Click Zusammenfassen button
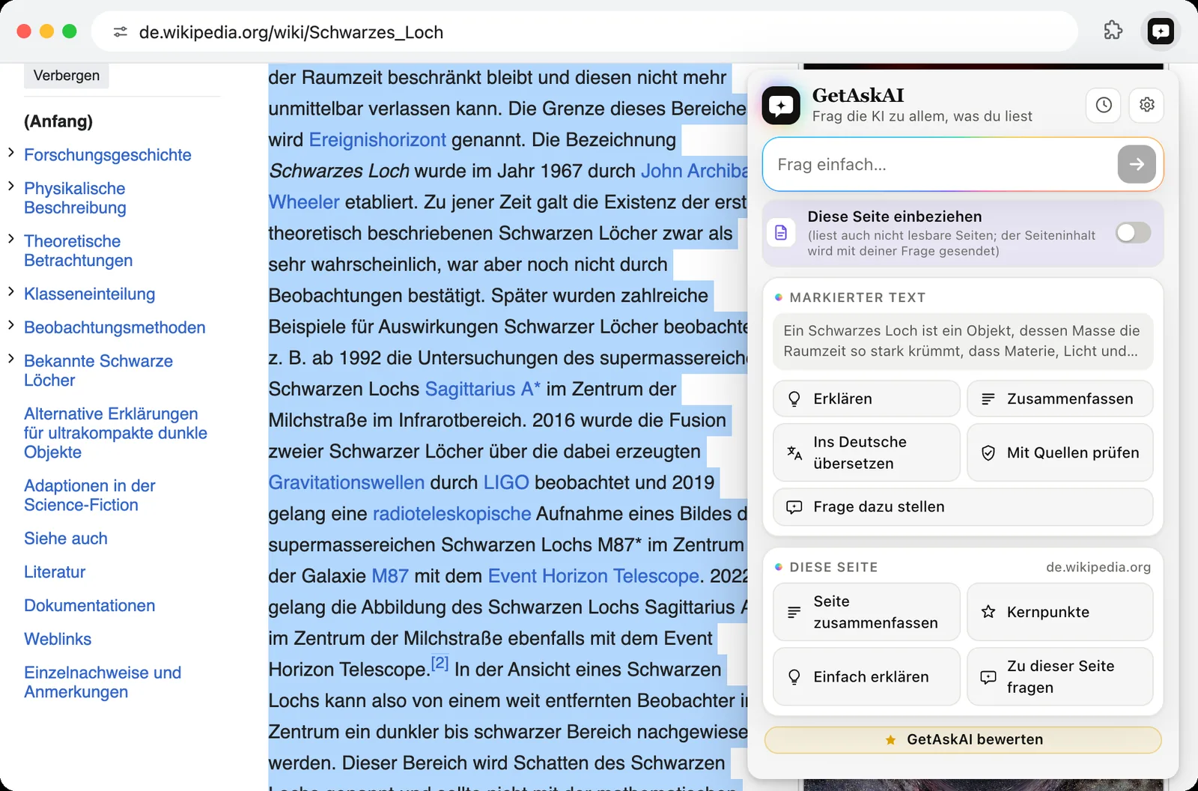 pyautogui.click(x=1059, y=398)
